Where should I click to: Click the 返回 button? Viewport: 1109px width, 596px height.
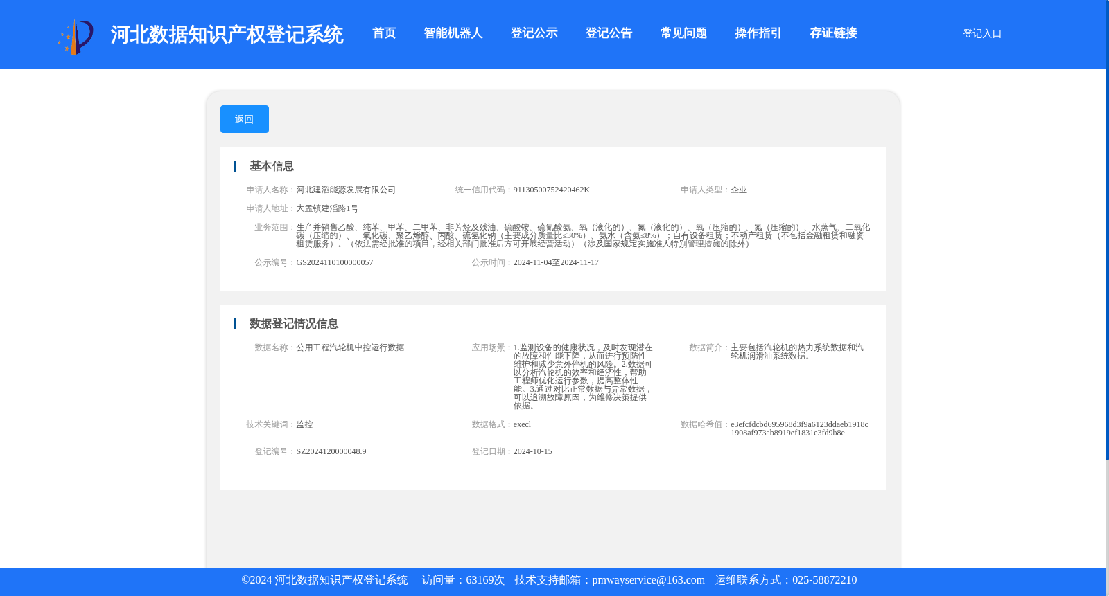pos(245,119)
